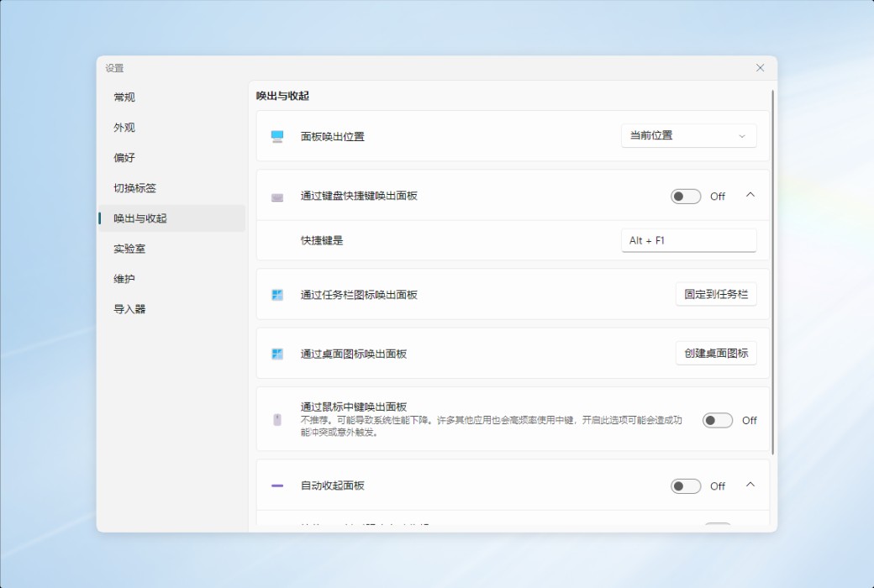Open the 实验室 settings page
Screen dimensions: 874x588
click(171, 249)
